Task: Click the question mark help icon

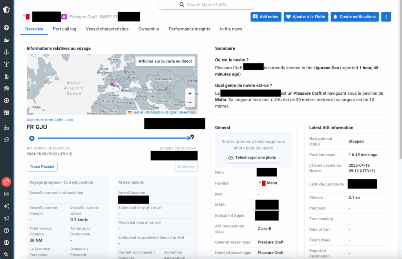Action: click(6, 230)
